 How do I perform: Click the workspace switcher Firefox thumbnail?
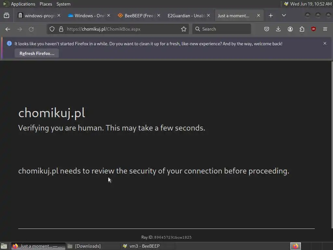[295, 246]
